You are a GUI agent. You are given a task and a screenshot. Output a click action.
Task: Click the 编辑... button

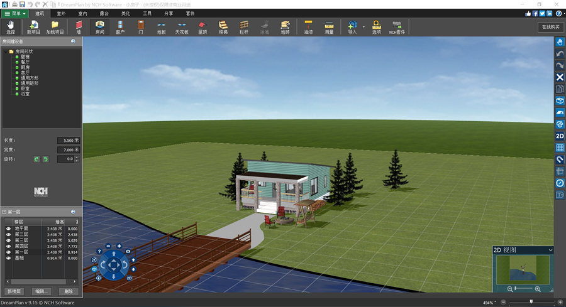(41, 291)
